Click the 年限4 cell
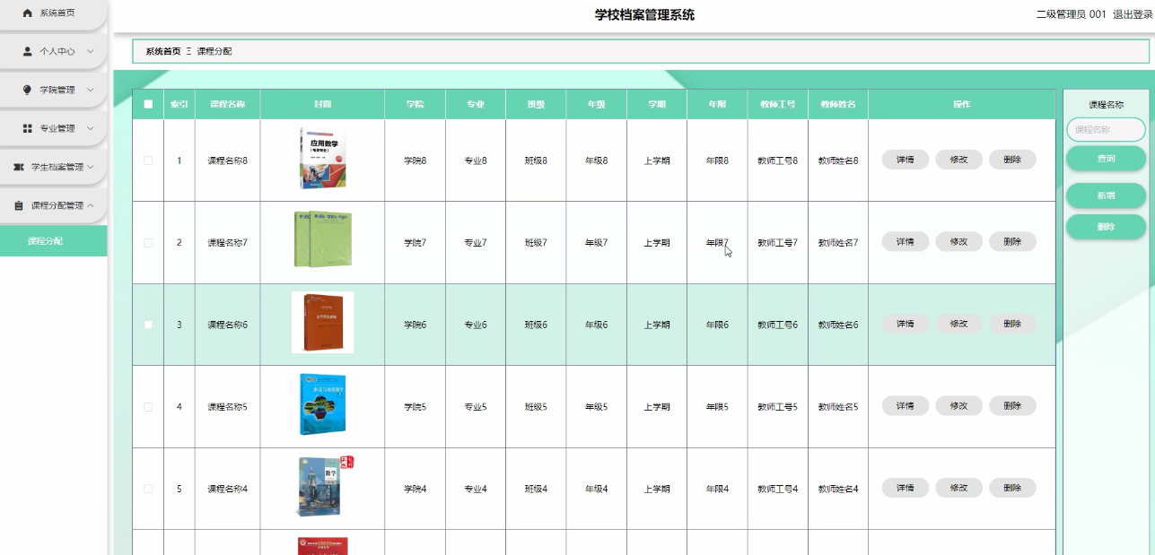 [x=717, y=489]
